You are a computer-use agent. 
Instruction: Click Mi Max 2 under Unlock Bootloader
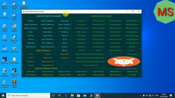(31, 21)
